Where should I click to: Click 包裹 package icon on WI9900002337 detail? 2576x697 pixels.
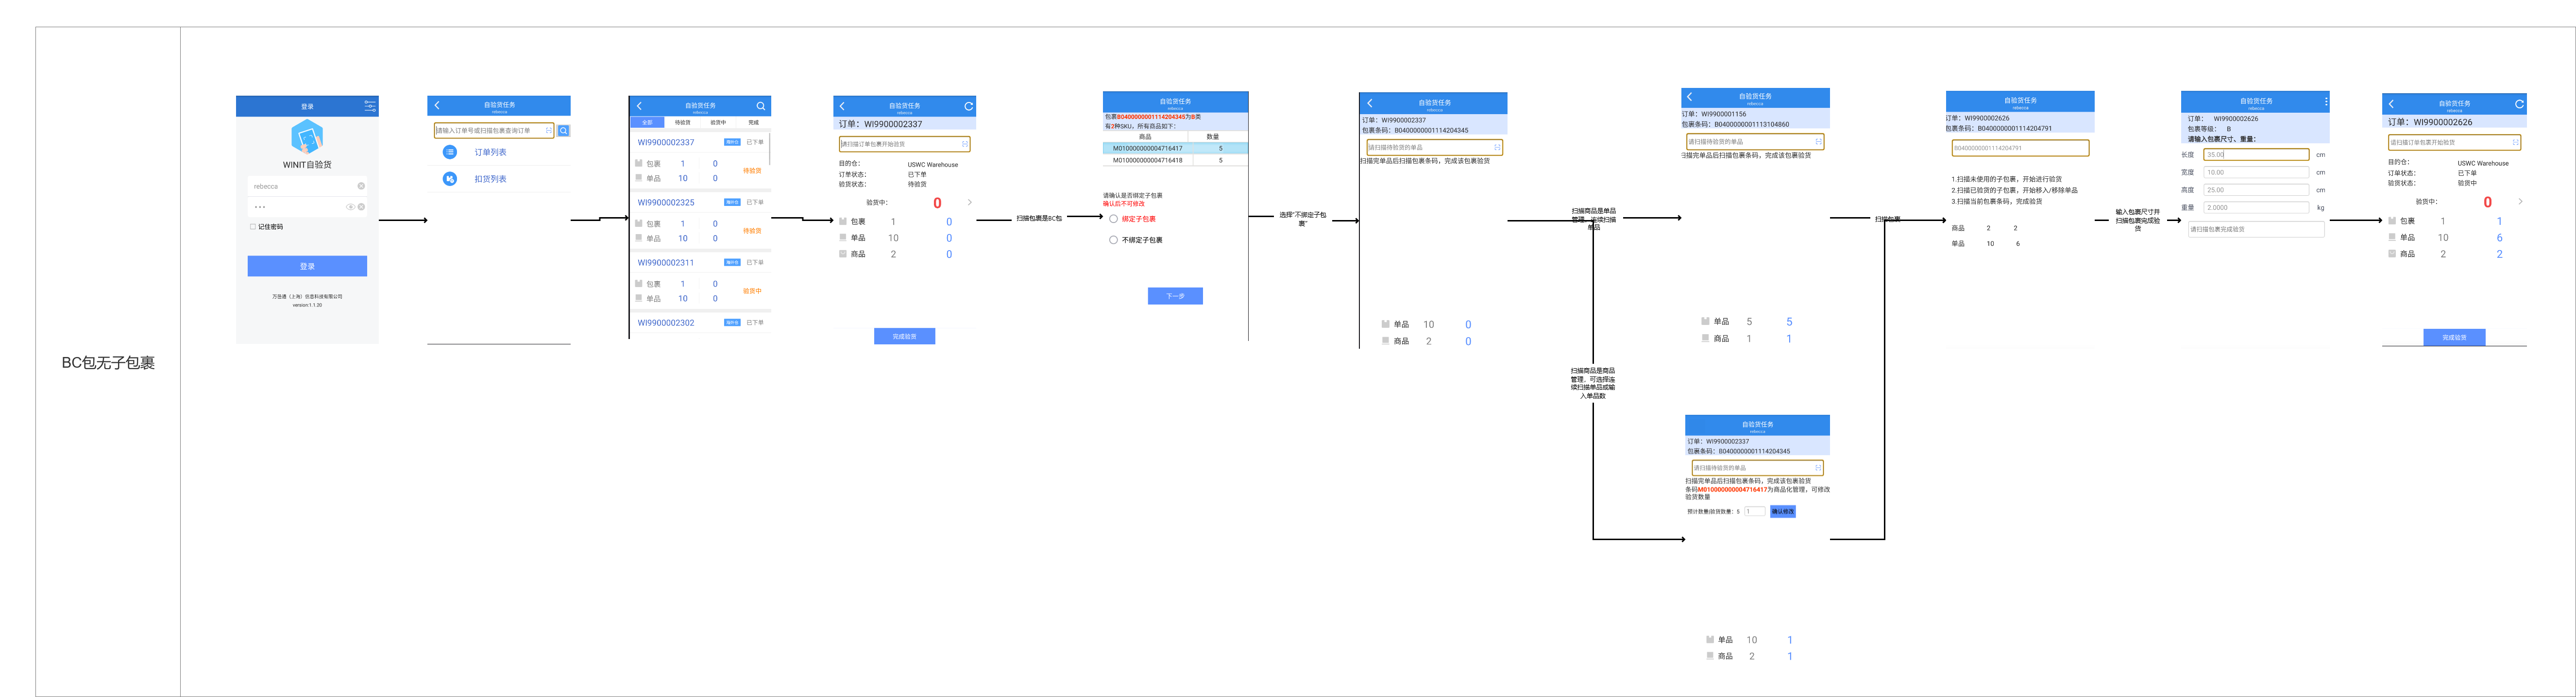(843, 221)
